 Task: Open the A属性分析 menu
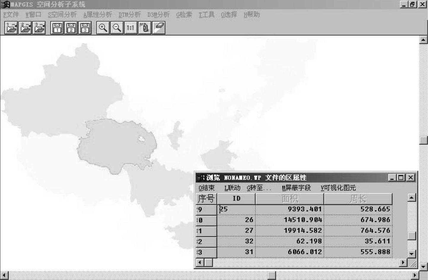tap(97, 15)
